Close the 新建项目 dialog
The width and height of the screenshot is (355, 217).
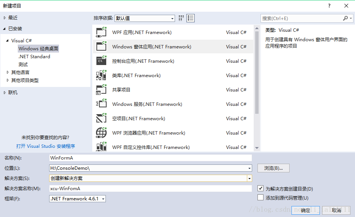coord(346,6)
